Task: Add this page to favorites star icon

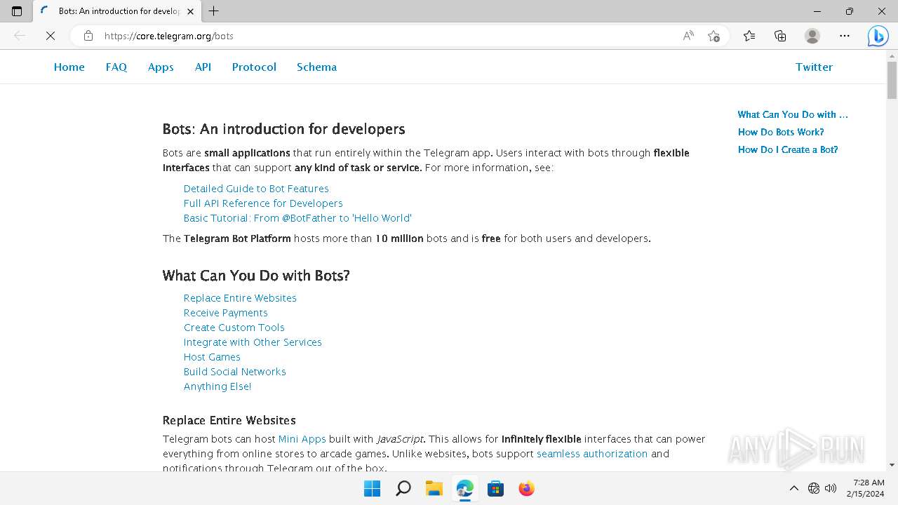Action: pyautogui.click(x=713, y=36)
